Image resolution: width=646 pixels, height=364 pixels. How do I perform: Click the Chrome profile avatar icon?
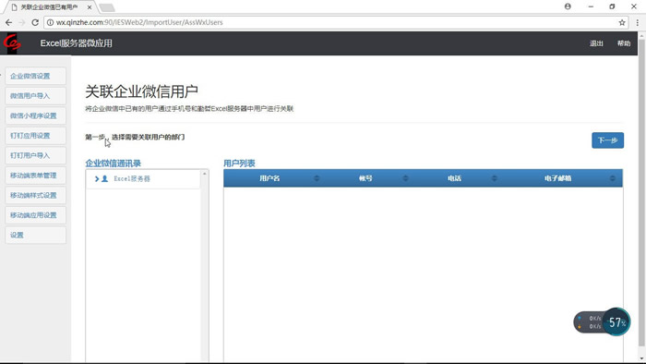click(568, 6)
